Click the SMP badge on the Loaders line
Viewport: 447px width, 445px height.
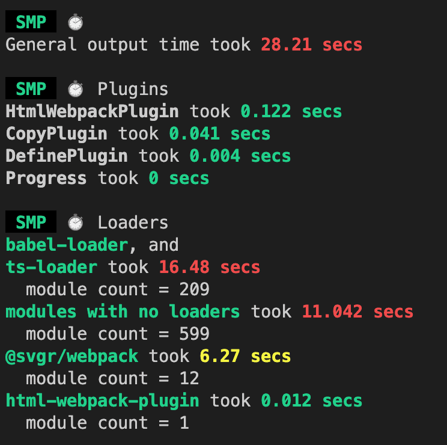point(31,222)
